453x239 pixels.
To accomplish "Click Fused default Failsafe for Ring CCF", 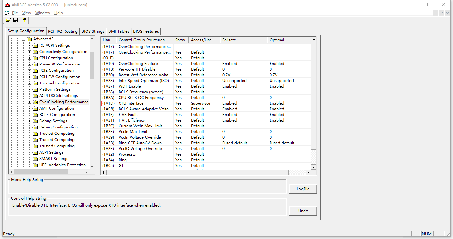I will (x=235, y=143).
